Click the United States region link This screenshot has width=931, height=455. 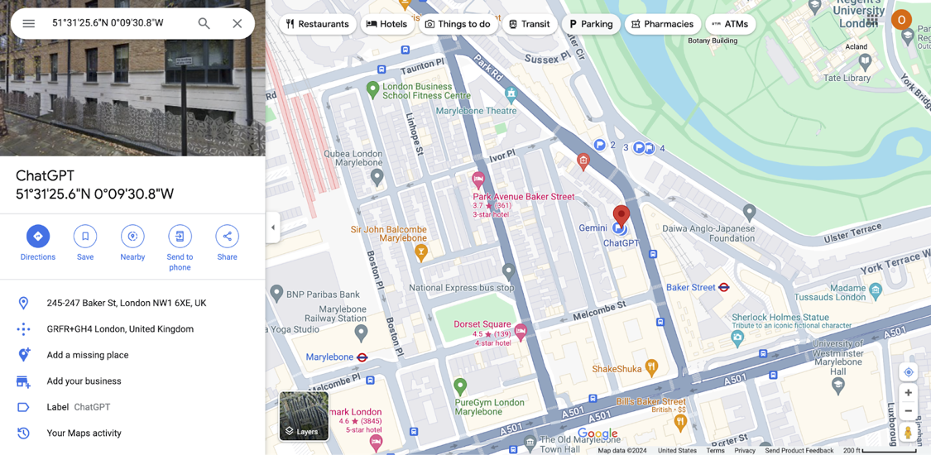coord(677,451)
